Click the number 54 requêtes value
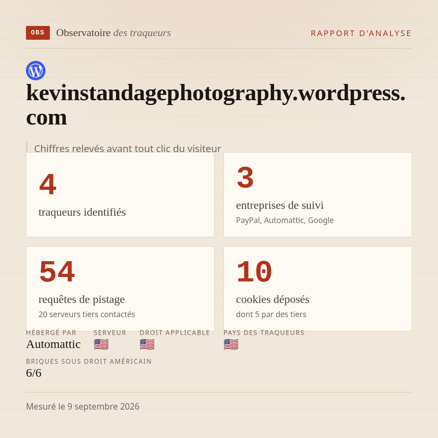Image resolution: width=438 pixels, height=438 pixels. click(57, 271)
